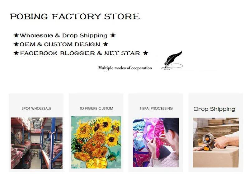Viewport: 249px width, 176px height.
Task: Click the star before OEM & CUSTOM DESIGN
Action: [x=16, y=44]
